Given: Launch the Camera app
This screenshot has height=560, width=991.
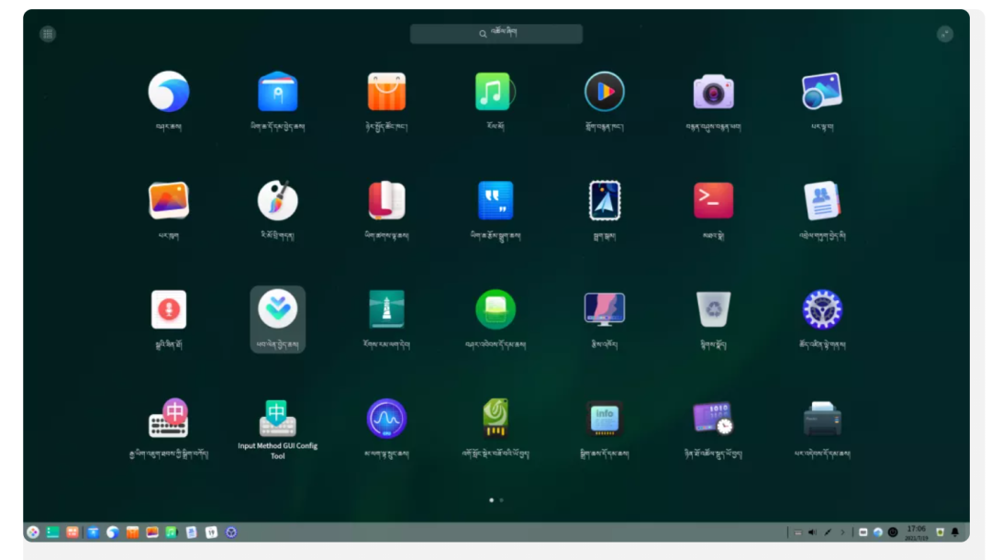Looking at the screenshot, I should tap(713, 93).
